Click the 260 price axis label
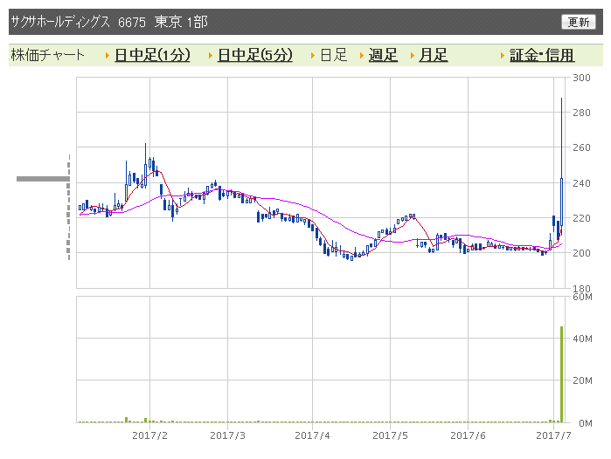This screenshot has height=459, width=611. click(x=581, y=147)
